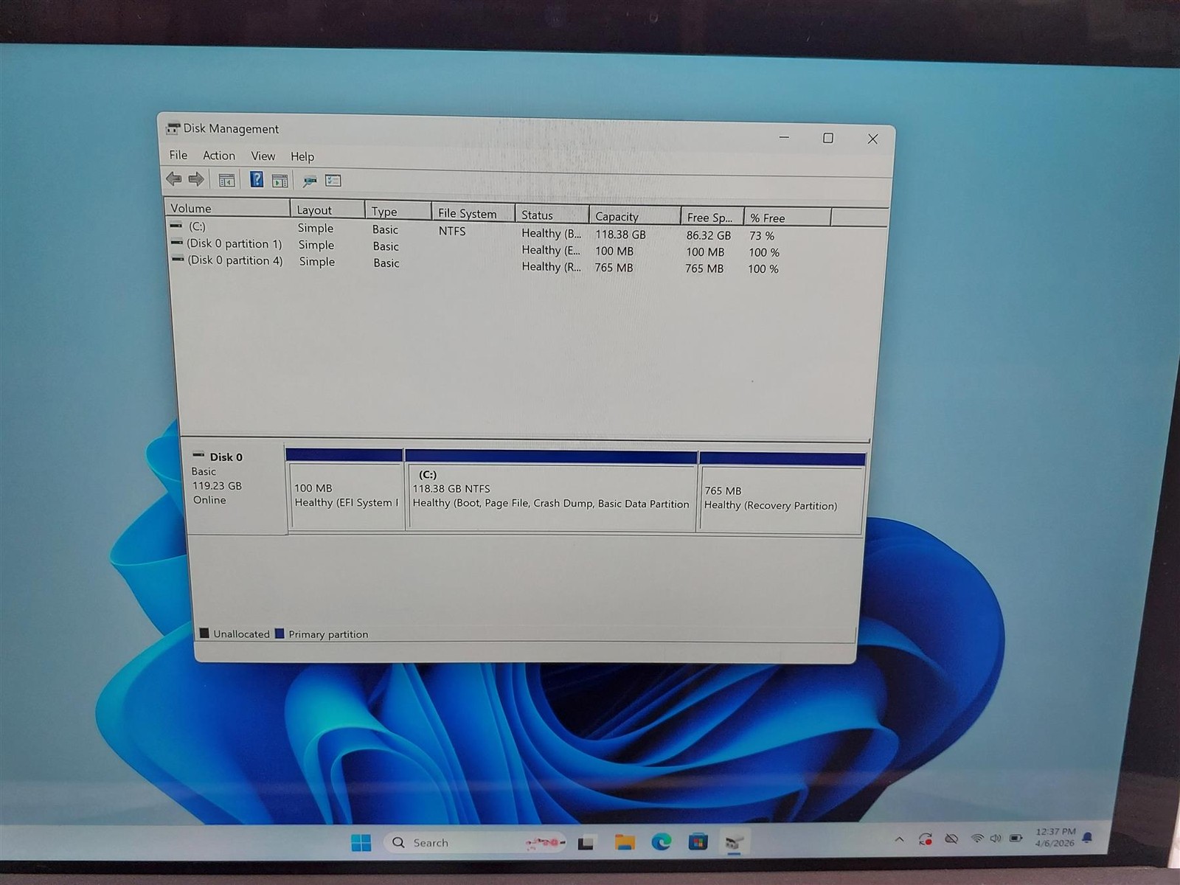Click the Connect/Rescan disk toolbar icon
This screenshot has width=1180, height=885.
[310, 181]
